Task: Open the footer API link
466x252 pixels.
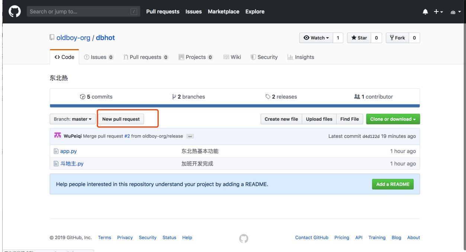Action: (359, 238)
